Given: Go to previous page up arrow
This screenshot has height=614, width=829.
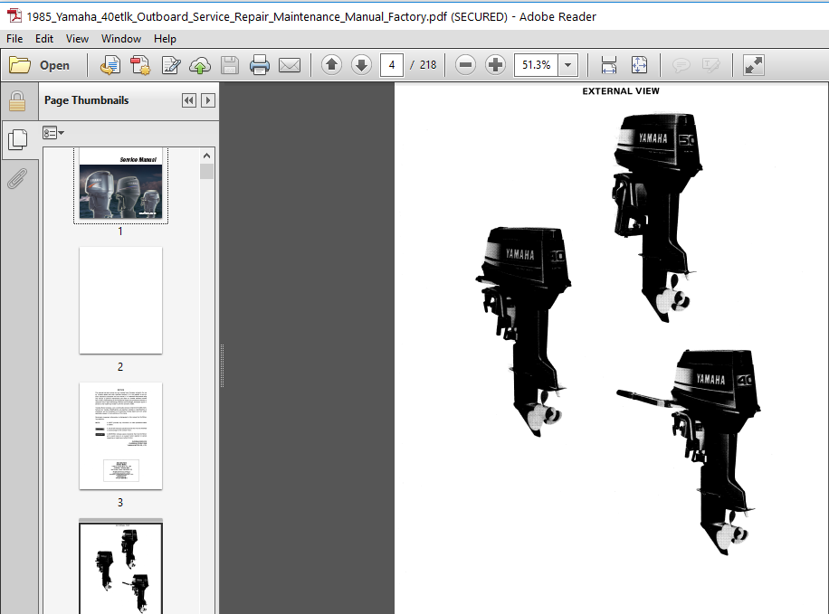Looking at the screenshot, I should tap(331, 65).
